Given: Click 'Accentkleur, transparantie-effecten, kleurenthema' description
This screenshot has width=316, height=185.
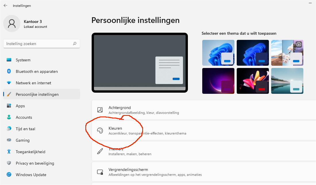Looking at the screenshot, I should pos(147,133).
